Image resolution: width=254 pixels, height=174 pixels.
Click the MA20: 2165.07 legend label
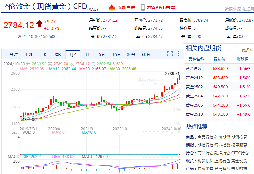(x=93, y=69)
